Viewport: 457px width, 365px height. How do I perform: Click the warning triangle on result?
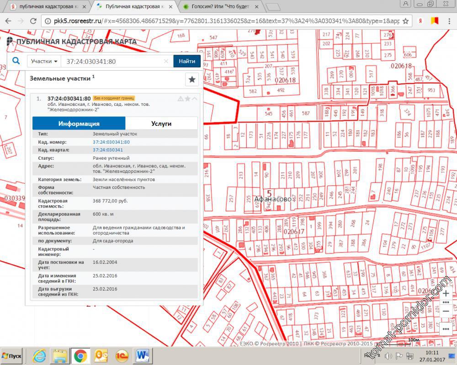[x=181, y=99]
